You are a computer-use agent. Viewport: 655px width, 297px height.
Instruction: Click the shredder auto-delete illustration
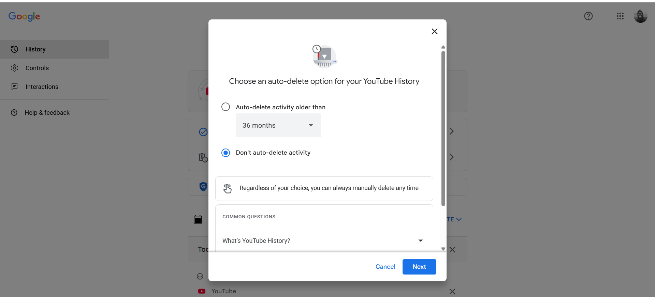coord(324,56)
